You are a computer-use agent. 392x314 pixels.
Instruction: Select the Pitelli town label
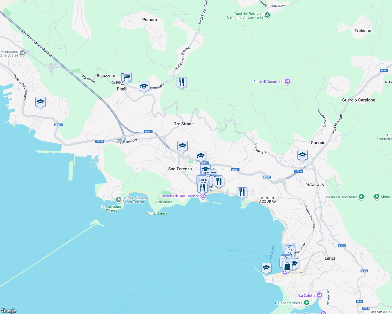tap(122, 89)
